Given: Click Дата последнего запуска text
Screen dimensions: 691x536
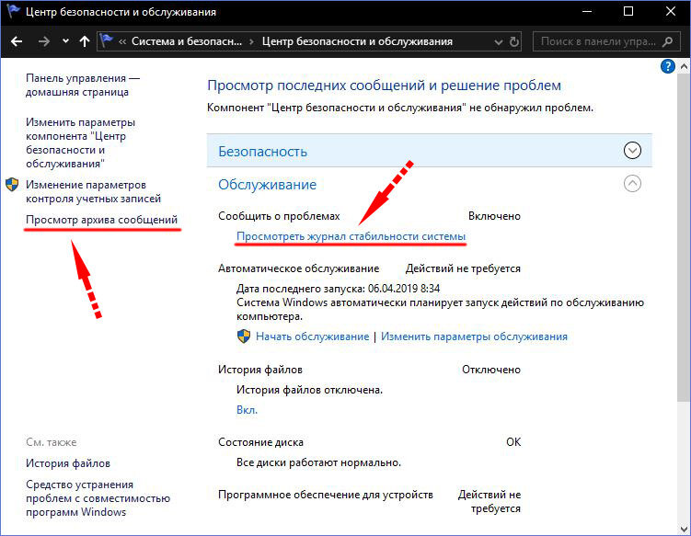Looking at the screenshot, I should click(x=339, y=289).
